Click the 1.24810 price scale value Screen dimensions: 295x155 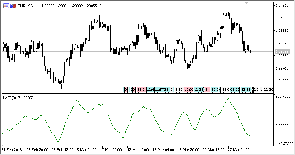click(x=282, y=6)
